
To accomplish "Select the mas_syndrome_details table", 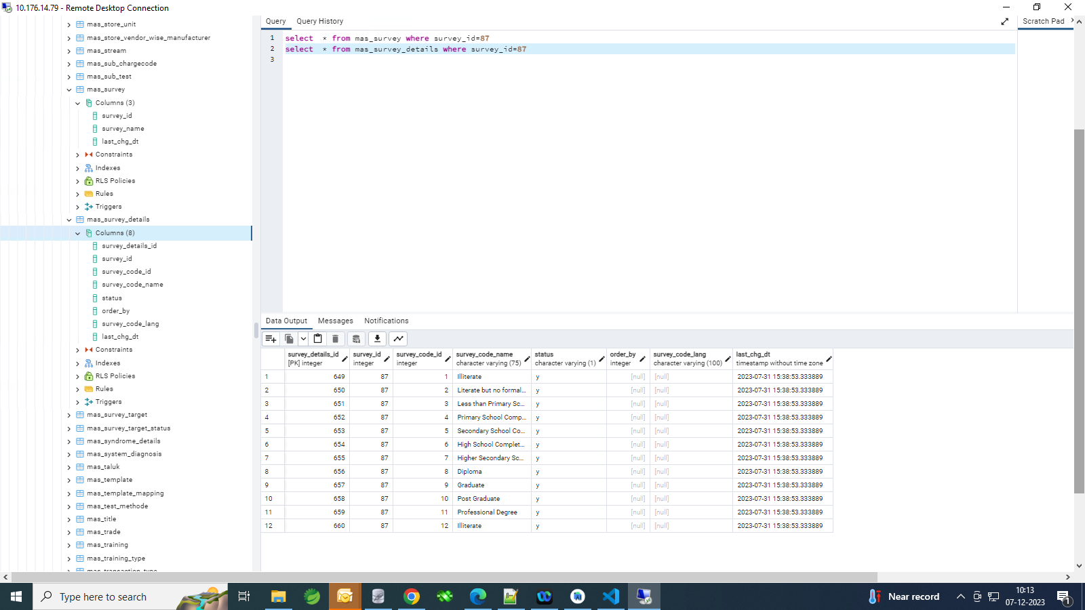I will click(123, 441).
